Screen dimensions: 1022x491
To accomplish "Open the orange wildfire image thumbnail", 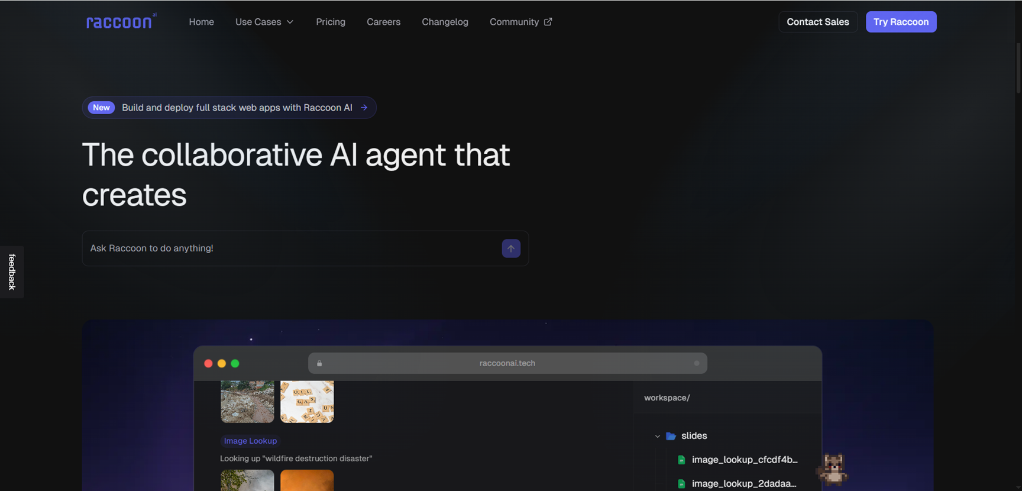I will click(307, 480).
